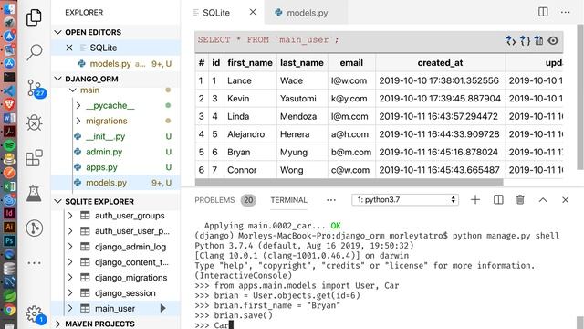The height and width of the screenshot is (329, 584).
Task: Collapse the SQLite Explorer section
Action: click(57, 201)
